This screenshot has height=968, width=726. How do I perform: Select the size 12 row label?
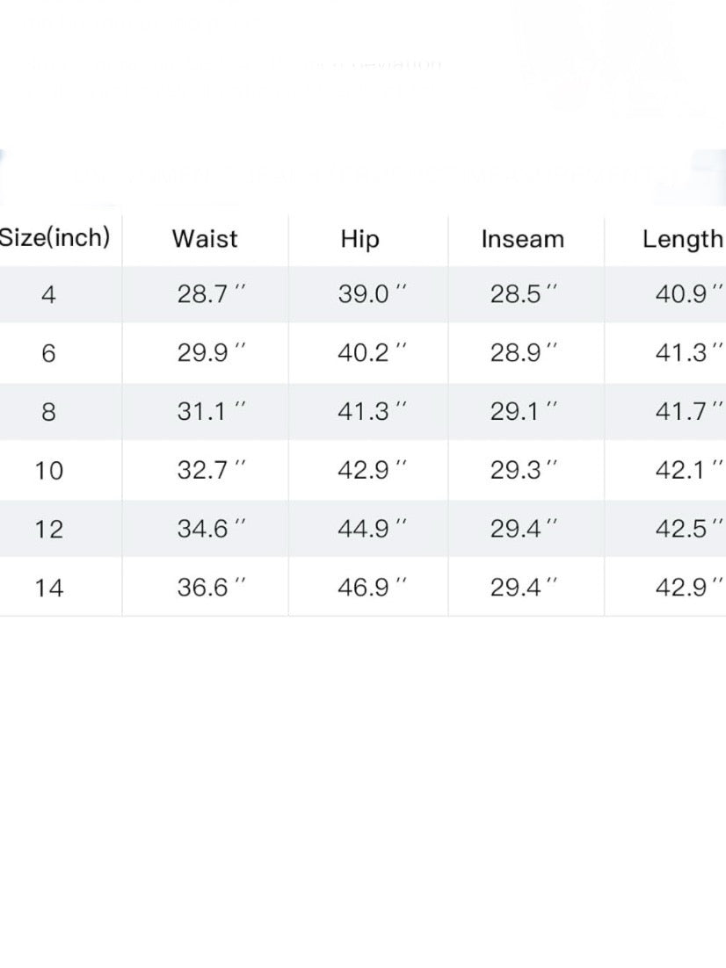pyautogui.click(x=49, y=529)
